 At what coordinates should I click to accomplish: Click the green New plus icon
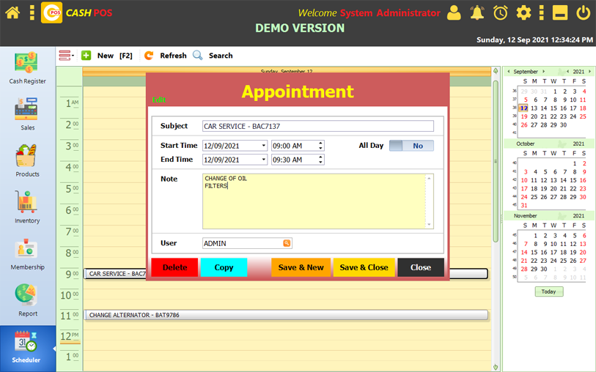tap(87, 56)
